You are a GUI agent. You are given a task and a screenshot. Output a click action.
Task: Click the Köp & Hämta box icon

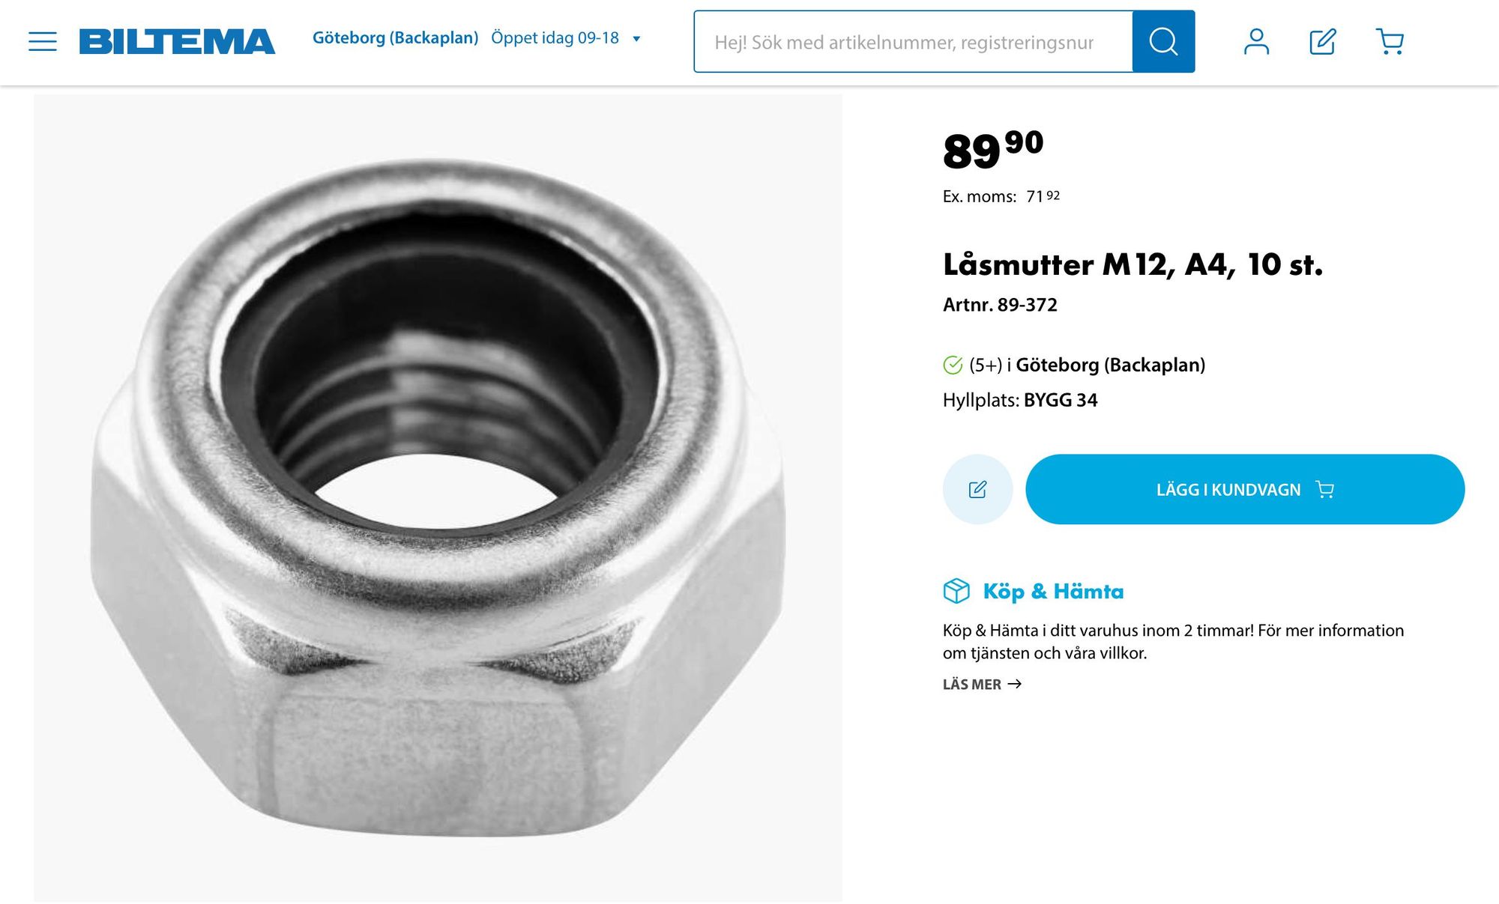[956, 591]
